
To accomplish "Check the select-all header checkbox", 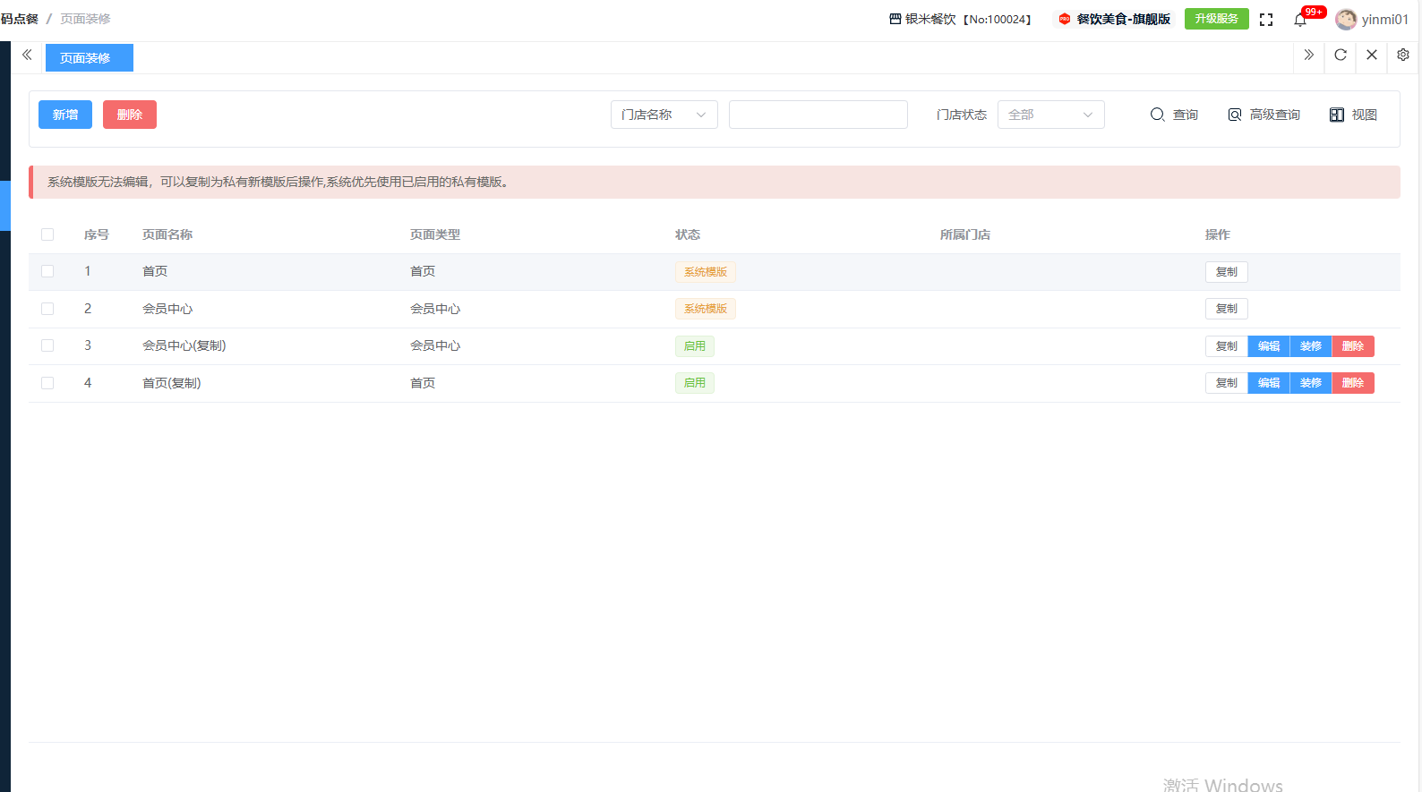I will click(47, 234).
